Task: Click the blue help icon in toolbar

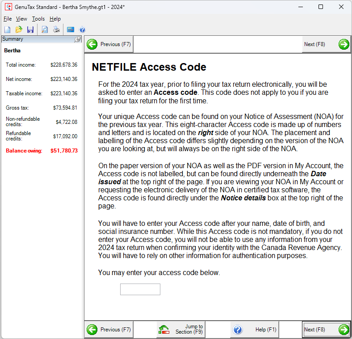Action: 82,30
